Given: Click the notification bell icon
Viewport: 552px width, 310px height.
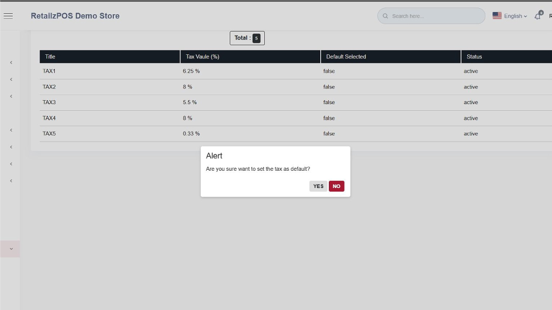Looking at the screenshot, I should coord(538,16).
